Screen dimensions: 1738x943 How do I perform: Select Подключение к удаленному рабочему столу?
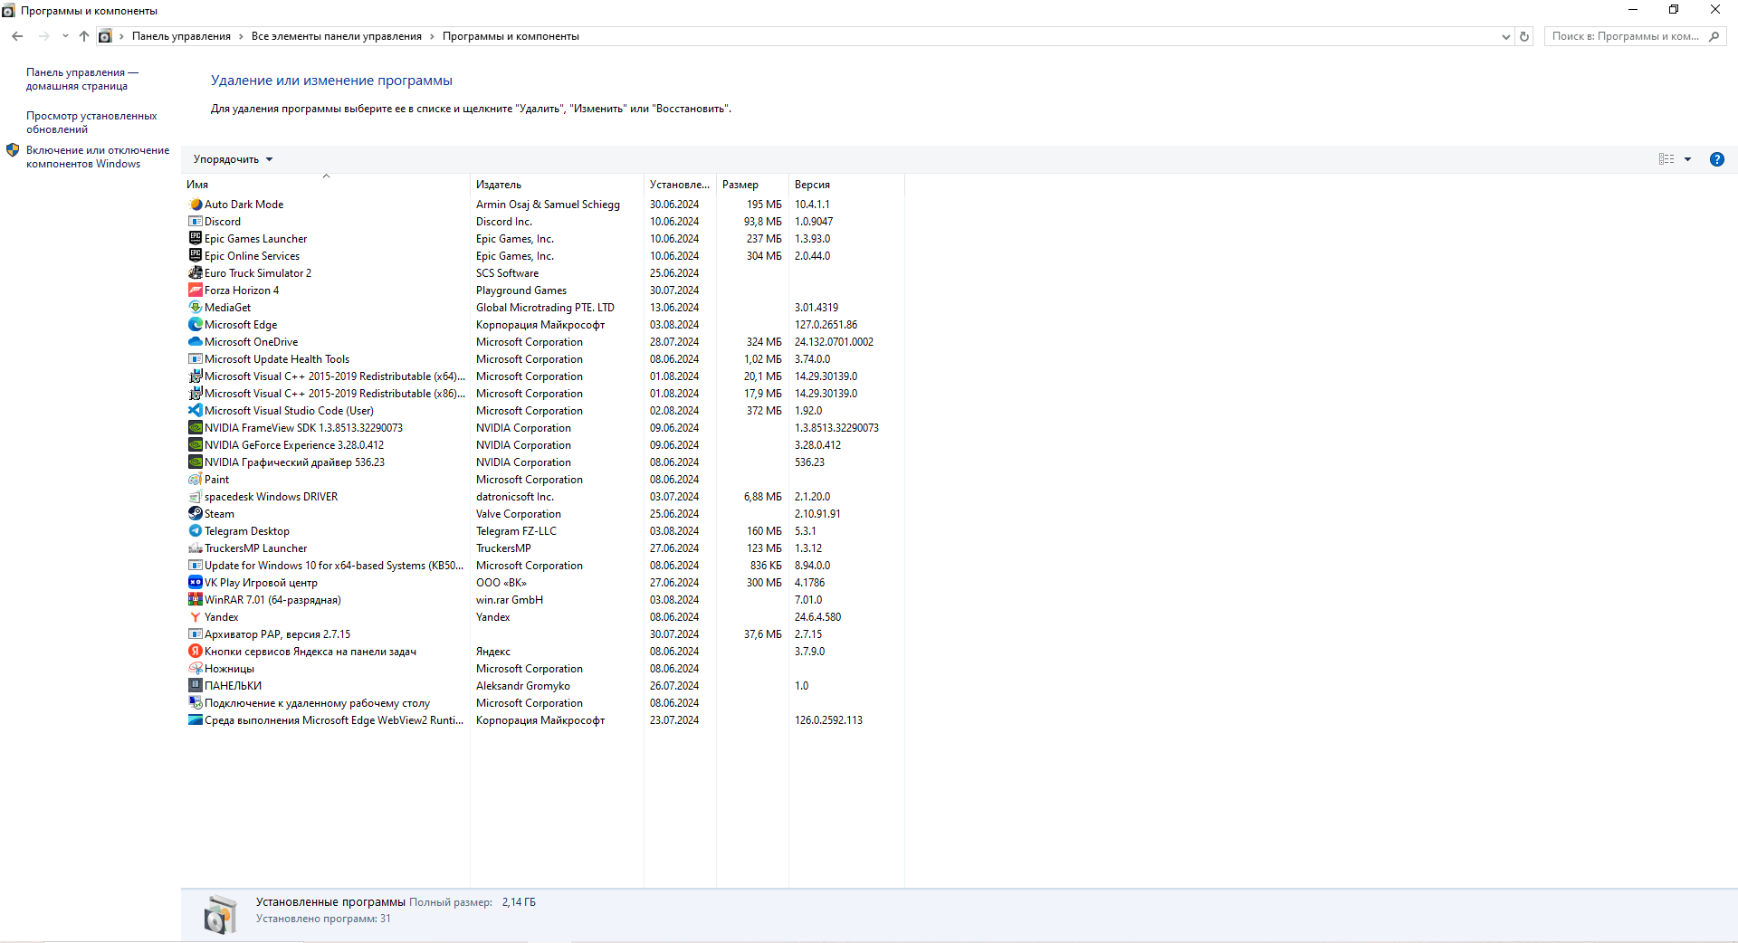click(x=543, y=703)
